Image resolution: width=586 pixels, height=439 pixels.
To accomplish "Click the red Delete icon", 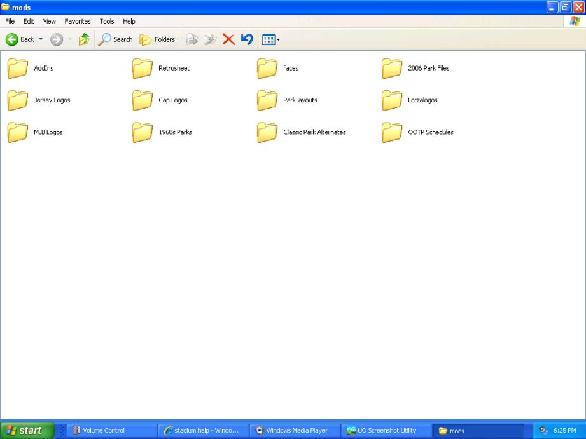I will (x=228, y=39).
